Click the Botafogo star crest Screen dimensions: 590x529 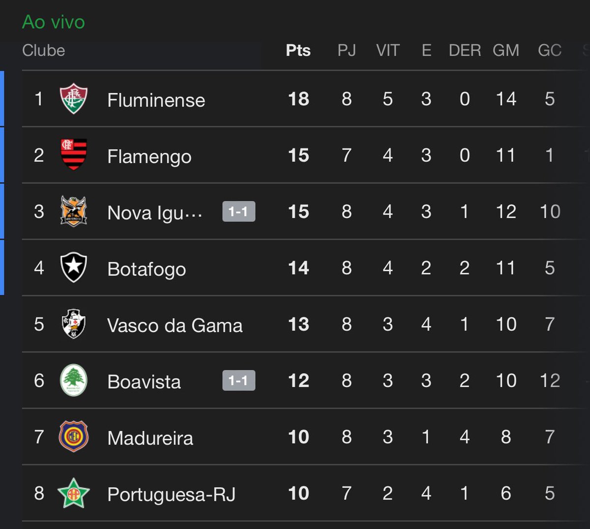pos(73,268)
